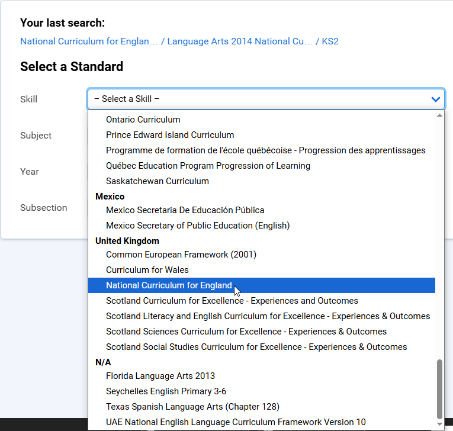Click the United Kingdom group heading
453x431 pixels.
point(127,241)
